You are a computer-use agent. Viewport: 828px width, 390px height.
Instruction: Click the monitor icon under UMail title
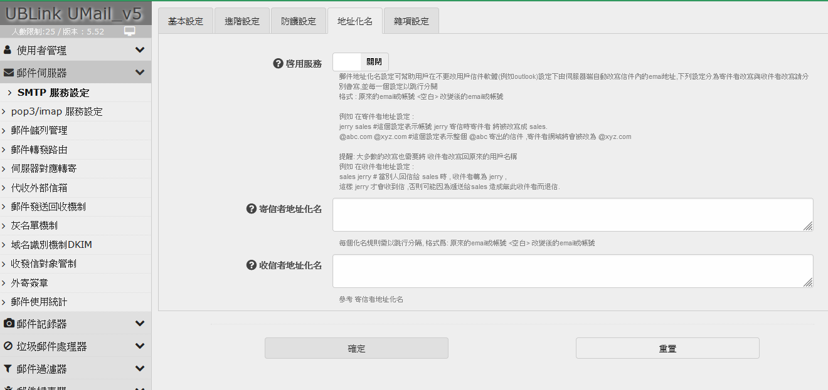[130, 31]
